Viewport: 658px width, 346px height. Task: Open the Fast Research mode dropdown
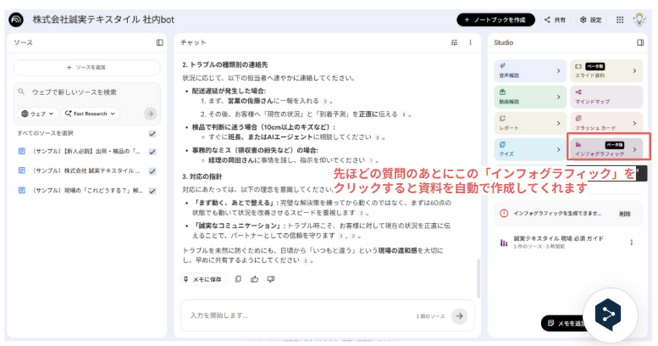pyautogui.click(x=90, y=113)
